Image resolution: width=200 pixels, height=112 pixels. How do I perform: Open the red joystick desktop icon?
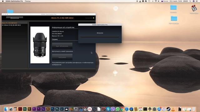[194, 8]
